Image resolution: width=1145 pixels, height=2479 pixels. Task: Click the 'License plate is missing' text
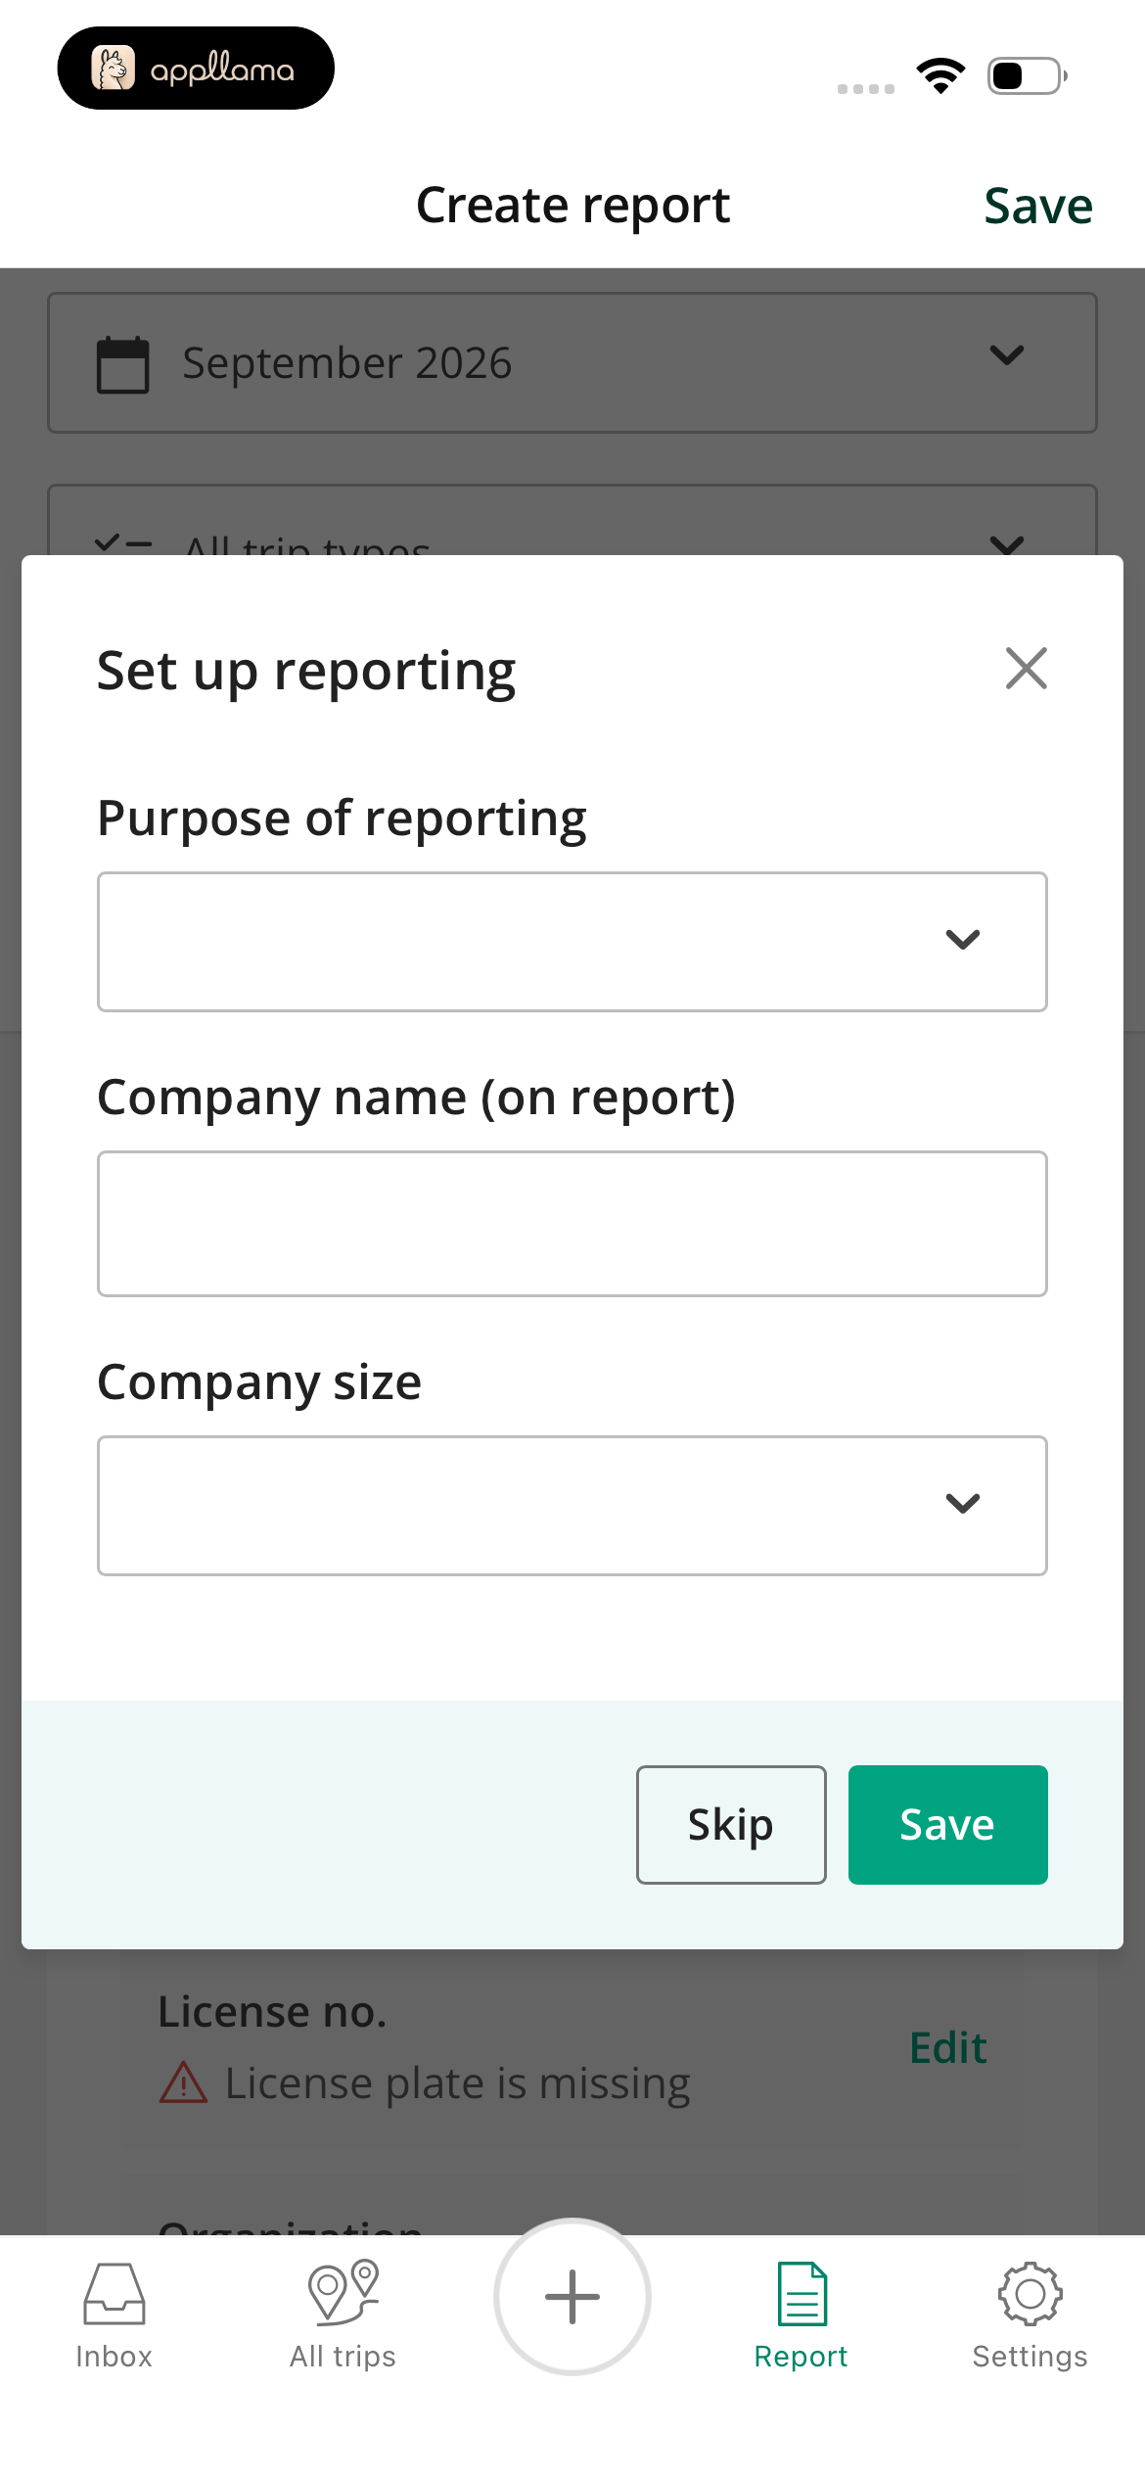click(458, 2082)
